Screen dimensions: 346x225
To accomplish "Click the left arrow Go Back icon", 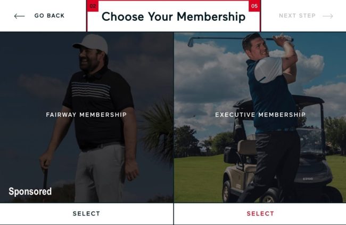I will click(x=19, y=16).
